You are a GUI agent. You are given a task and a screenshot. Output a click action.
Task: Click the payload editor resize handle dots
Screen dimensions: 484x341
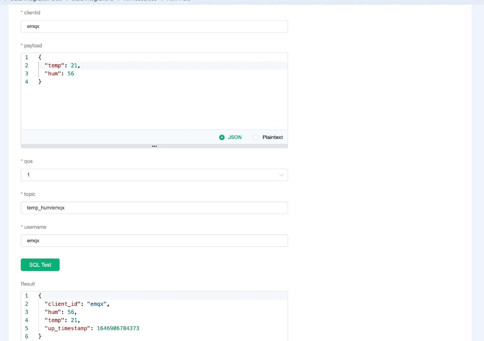[154, 146]
